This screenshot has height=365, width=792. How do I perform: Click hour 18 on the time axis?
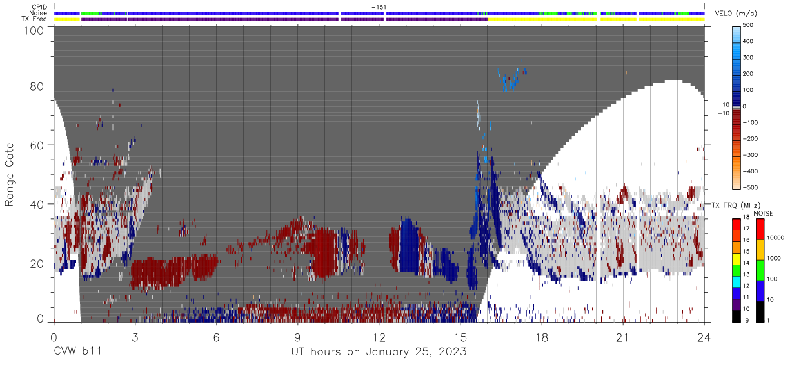(541, 337)
